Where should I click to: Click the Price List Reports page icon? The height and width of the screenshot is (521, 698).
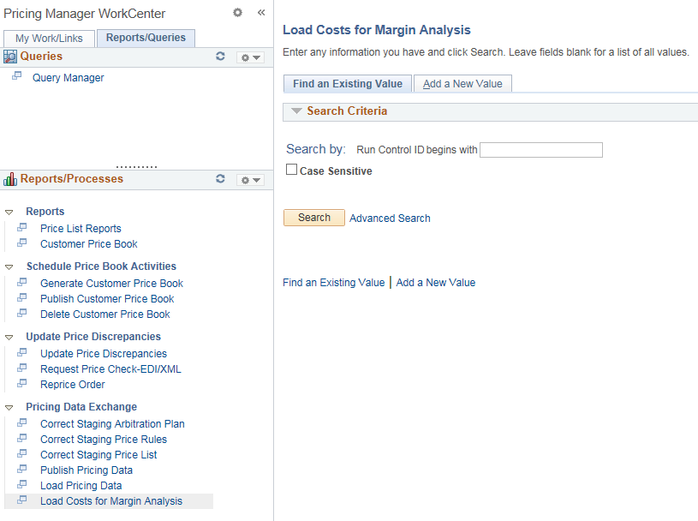23,228
